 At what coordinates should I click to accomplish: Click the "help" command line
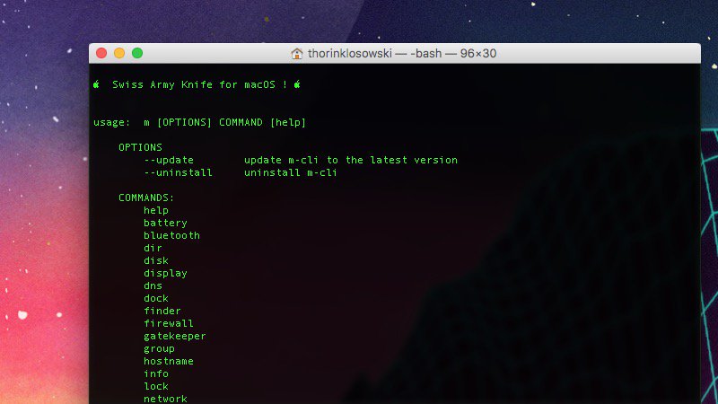[156, 210]
